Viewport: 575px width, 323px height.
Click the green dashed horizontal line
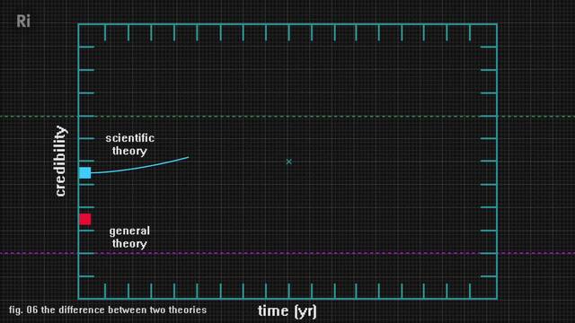pos(287,117)
